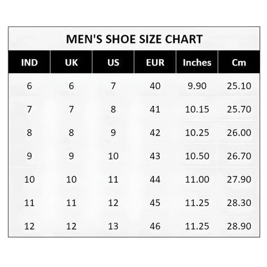Click EUR size 46 cell
Viewport: 267px width, 267px height.
point(155,226)
